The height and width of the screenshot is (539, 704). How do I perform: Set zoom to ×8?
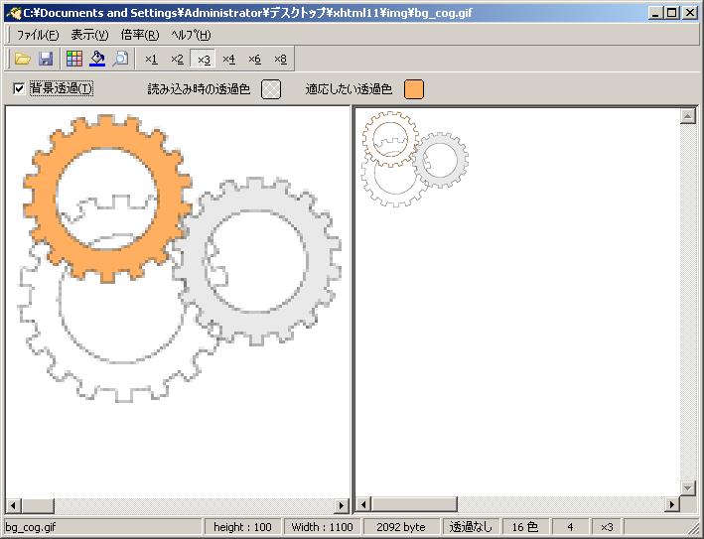(280, 60)
